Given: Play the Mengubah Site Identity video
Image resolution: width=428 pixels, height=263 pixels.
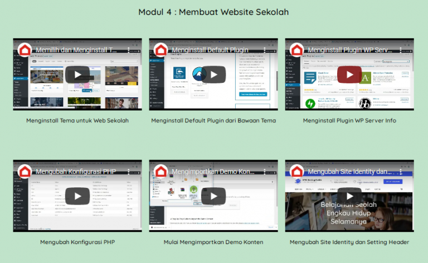Looking at the screenshot, I should point(349,196).
